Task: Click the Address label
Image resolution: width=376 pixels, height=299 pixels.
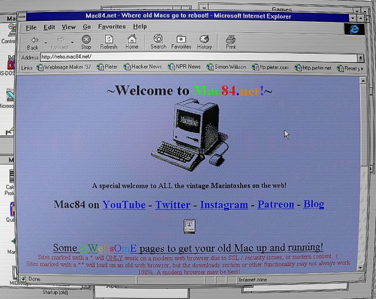Action: pos(29,58)
